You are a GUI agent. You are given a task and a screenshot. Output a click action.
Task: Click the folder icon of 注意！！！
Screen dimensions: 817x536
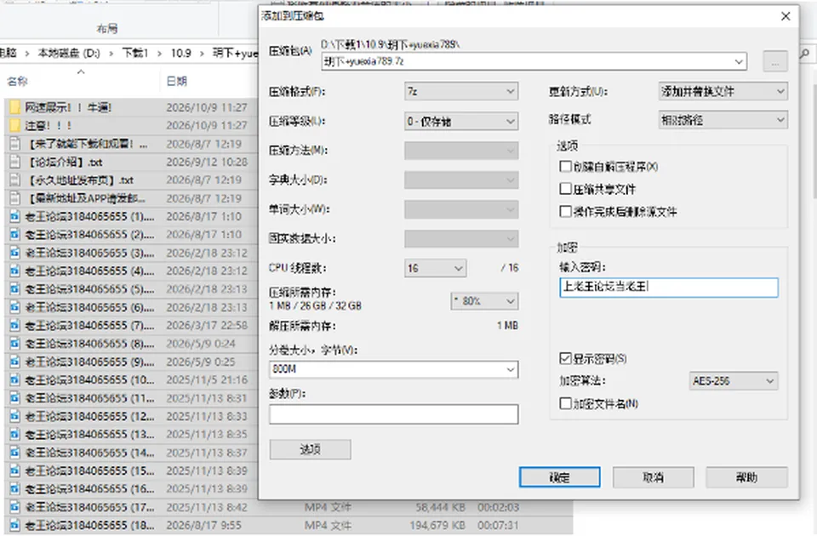[x=15, y=126]
